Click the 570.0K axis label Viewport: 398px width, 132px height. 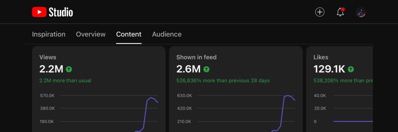47,95
